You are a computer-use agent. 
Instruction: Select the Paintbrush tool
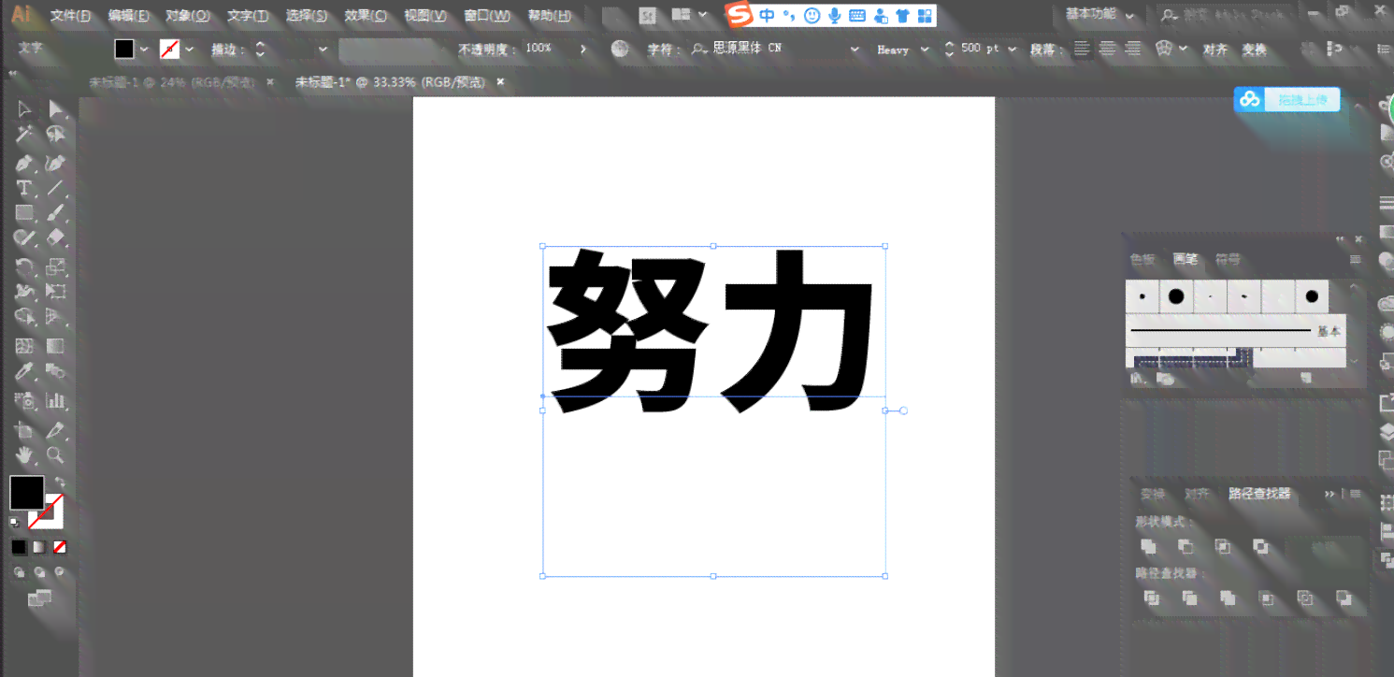[57, 213]
